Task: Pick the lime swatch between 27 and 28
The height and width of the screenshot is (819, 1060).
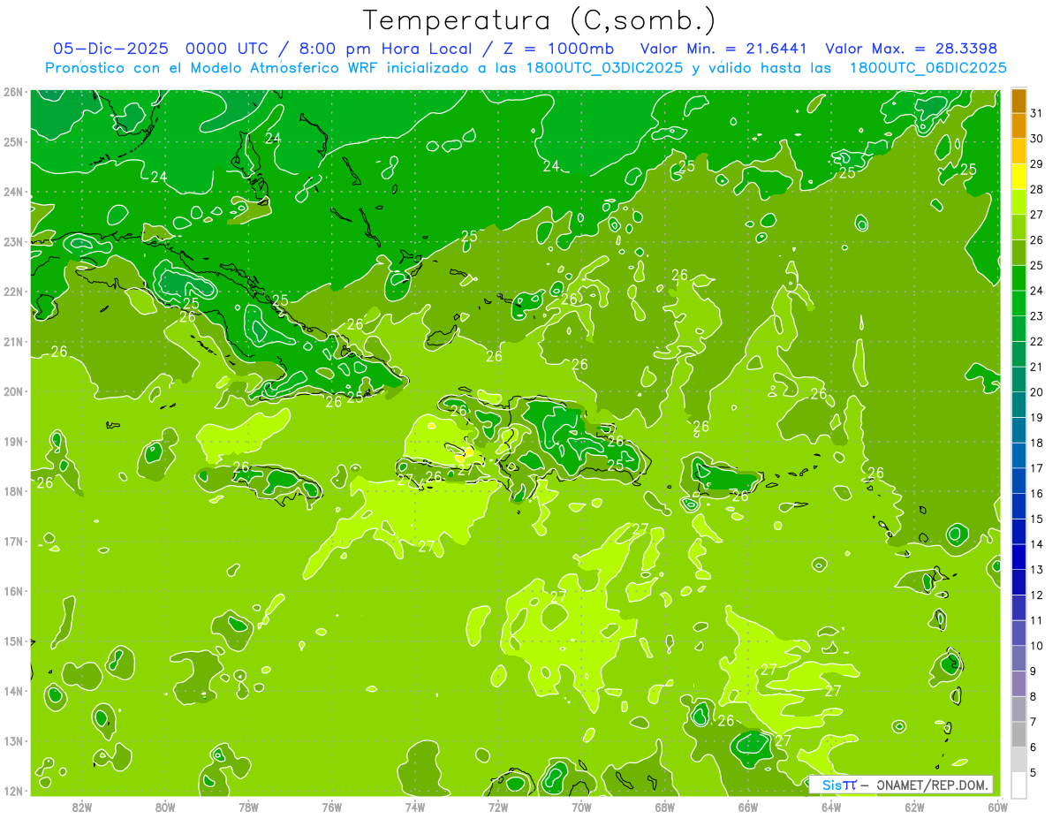Action: pyautogui.click(x=1018, y=201)
